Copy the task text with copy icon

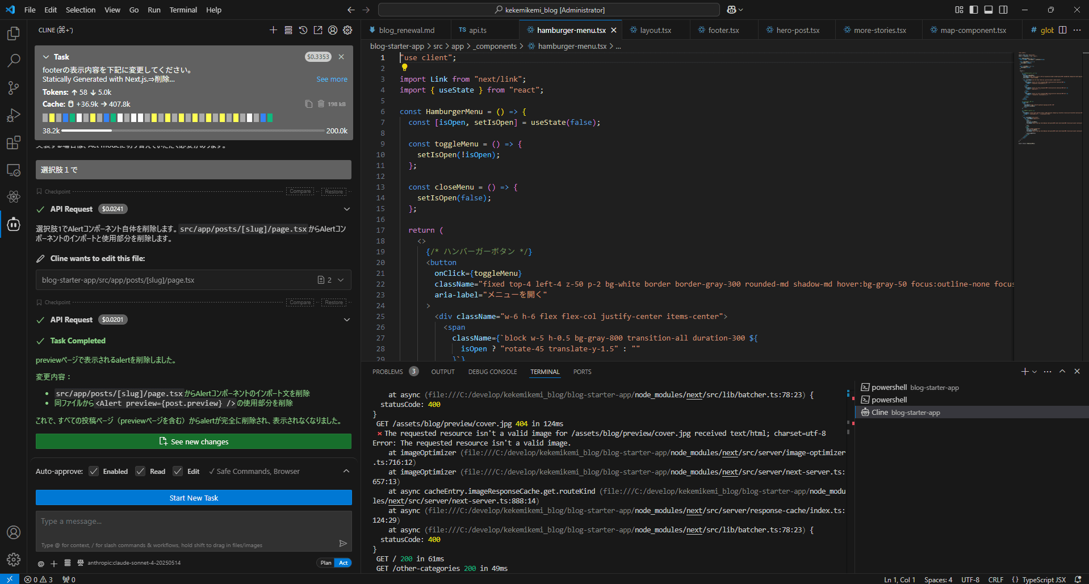[x=308, y=104]
